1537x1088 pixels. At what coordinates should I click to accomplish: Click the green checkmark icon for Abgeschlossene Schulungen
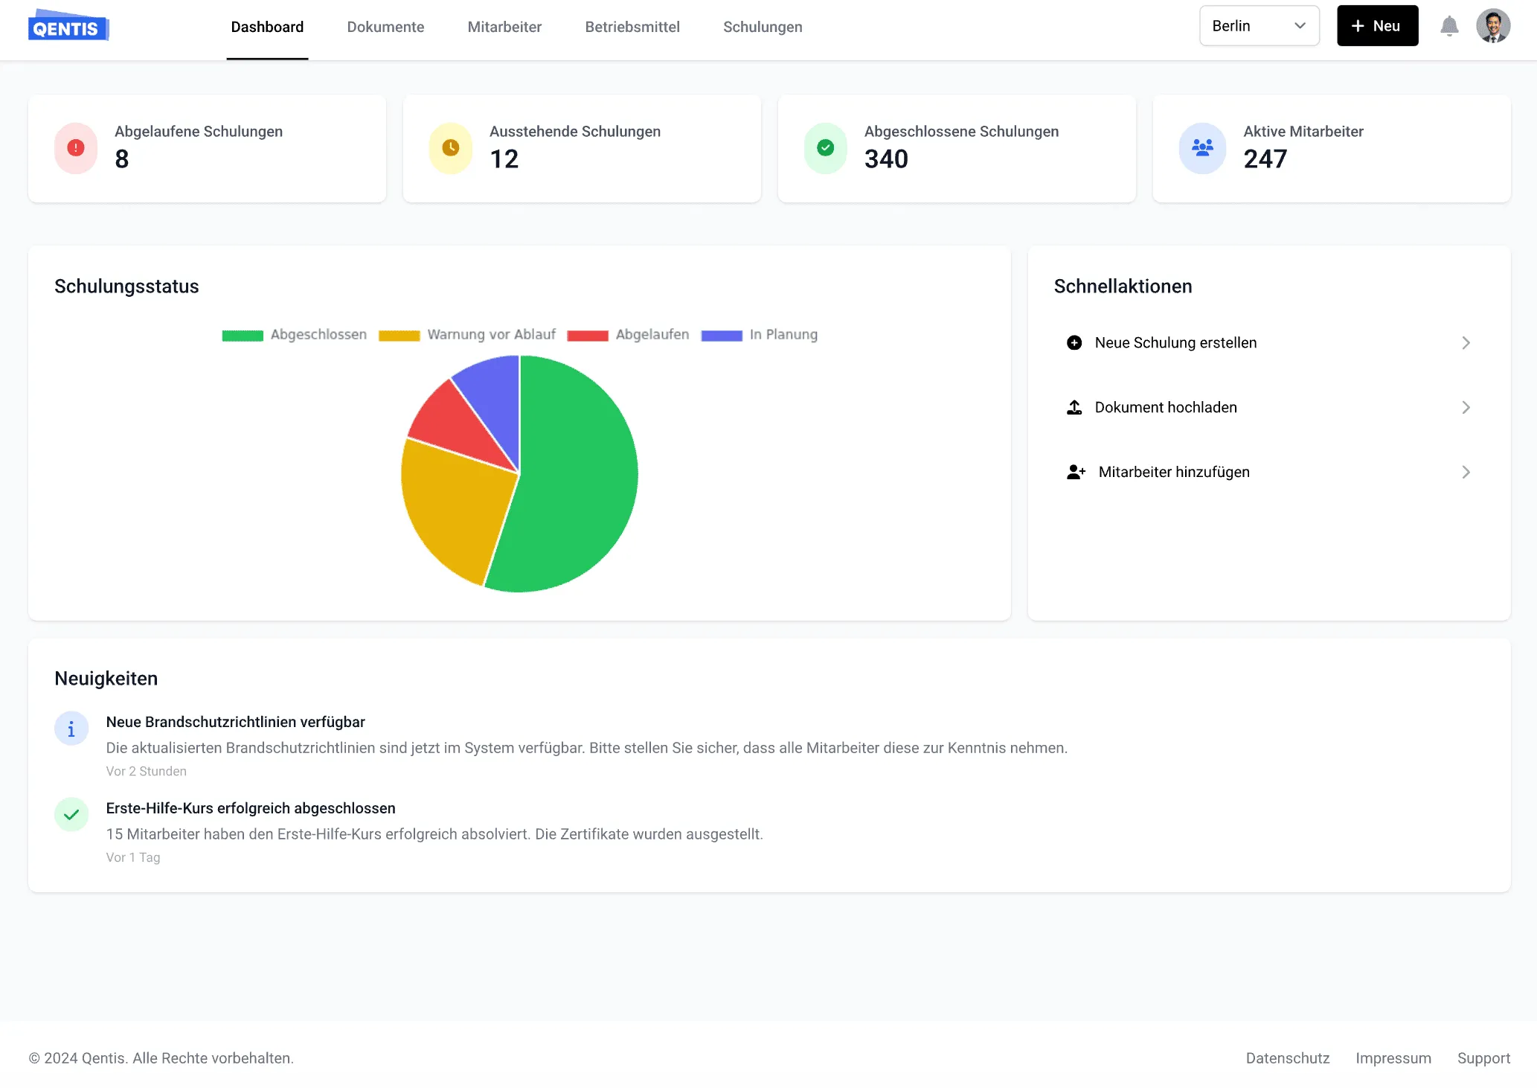click(826, 148)
